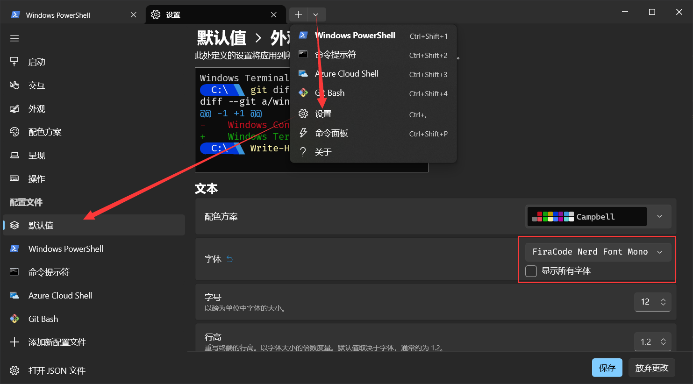Screen dimensions: 693x384
Task: Click the 行高 value field showing 1.2
Action: [646, 342]
